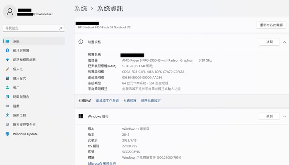Copy Windows specs with 複製 button
289x165 pixels.
tap(269, 116)
